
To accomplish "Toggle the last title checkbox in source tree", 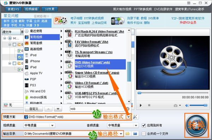I will pyautogui.click(x=19, y=69).
